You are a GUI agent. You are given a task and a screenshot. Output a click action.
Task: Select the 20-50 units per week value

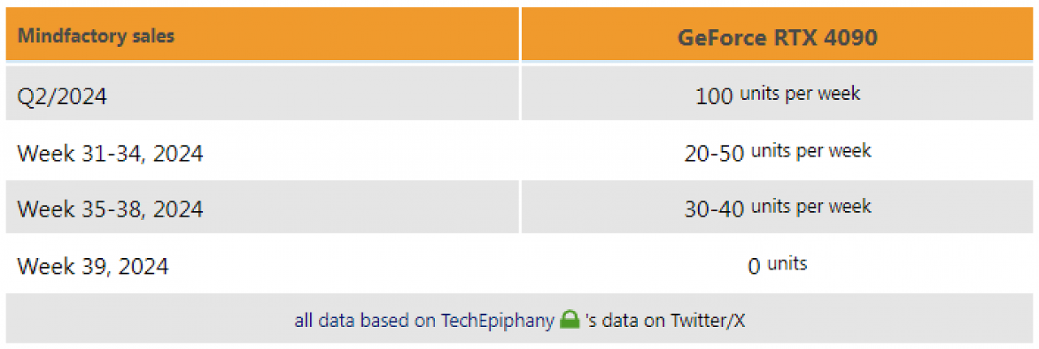tap(778, 152)
